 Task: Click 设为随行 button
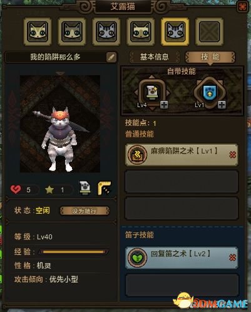click(85, 211)
